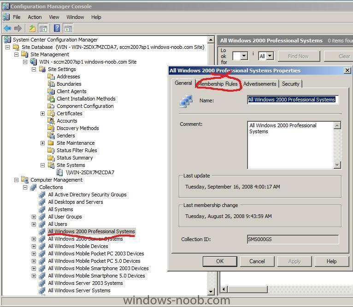Expand the Certificates node
353x307 pixels.
42,113
